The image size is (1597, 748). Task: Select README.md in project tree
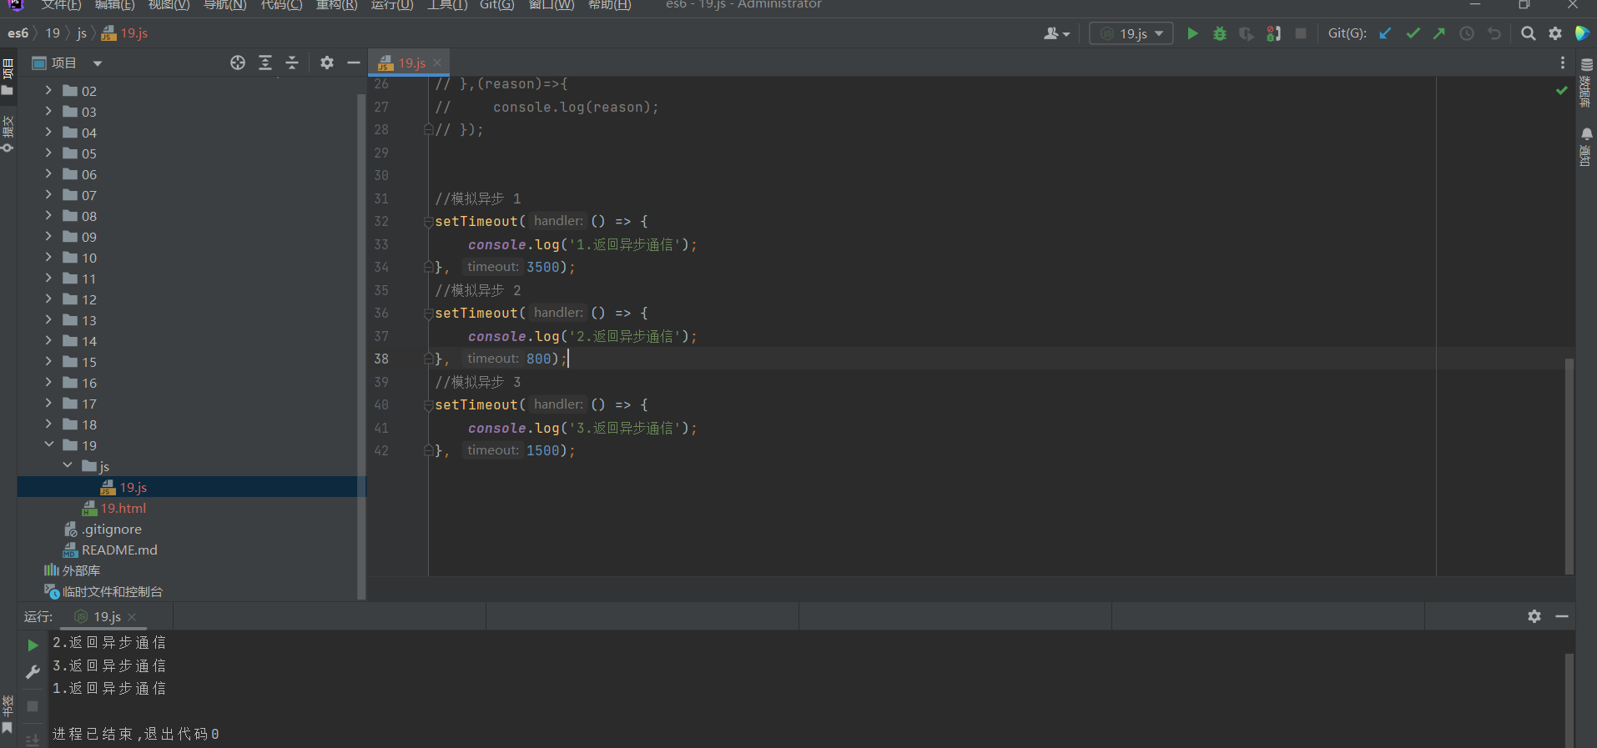pyautogui.click(x=119, y=550)
